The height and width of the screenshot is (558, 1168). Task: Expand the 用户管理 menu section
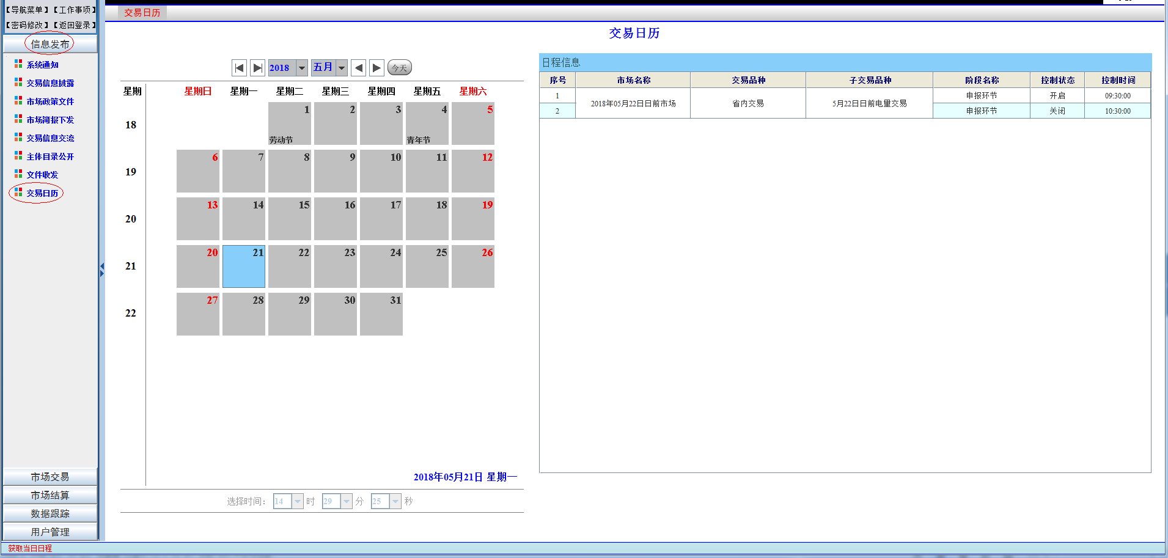point(50,532)
